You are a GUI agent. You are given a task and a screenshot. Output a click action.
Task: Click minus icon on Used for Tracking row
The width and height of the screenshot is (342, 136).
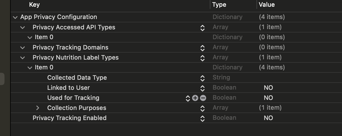click(203, 98)
